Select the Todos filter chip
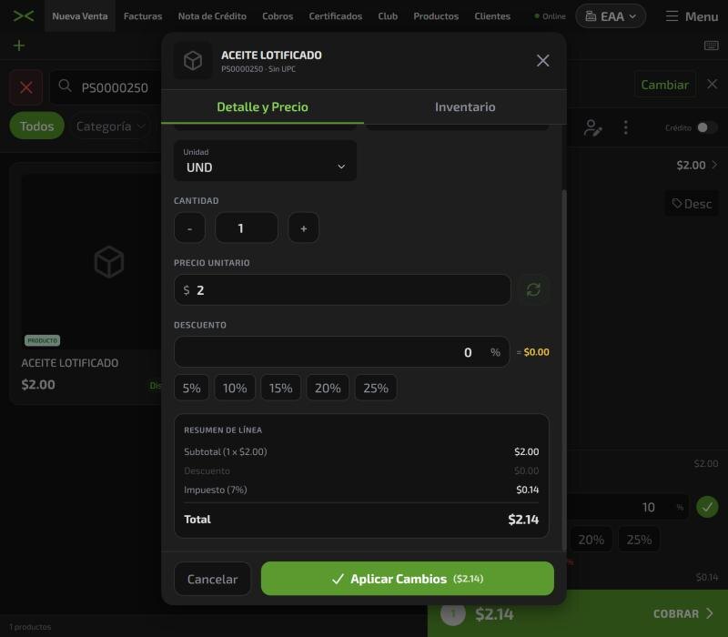Viewport: 728px width, 637px height. click(36, 126)
